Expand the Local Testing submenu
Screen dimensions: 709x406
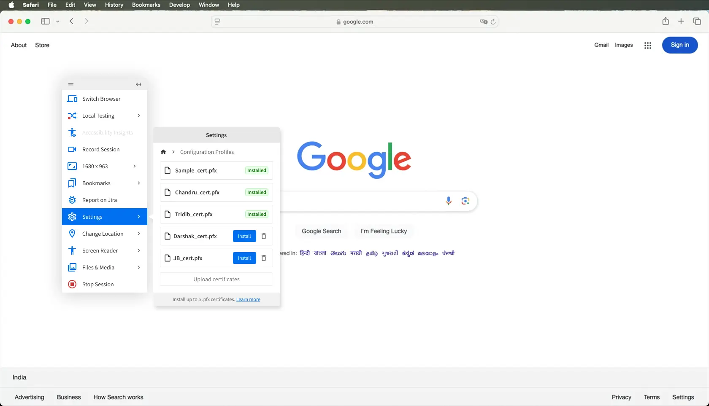pyautogui.click(x=138, y=116)
